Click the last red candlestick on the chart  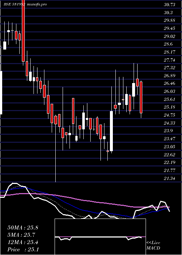141,97
